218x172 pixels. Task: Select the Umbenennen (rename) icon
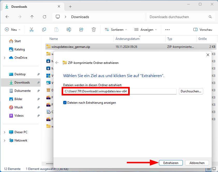click(x=69, y=29)
